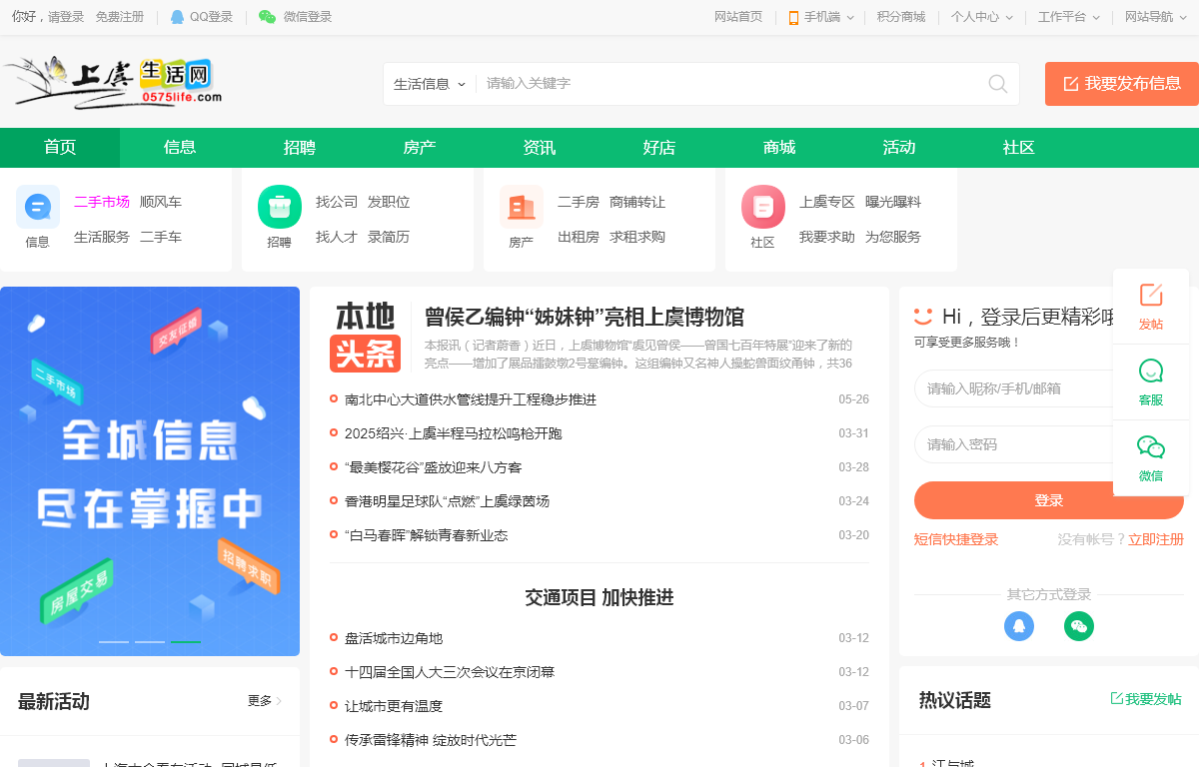The image size is (1199, 767).
Task: Click the red 社区 category icon
Action: coord(763,207)
